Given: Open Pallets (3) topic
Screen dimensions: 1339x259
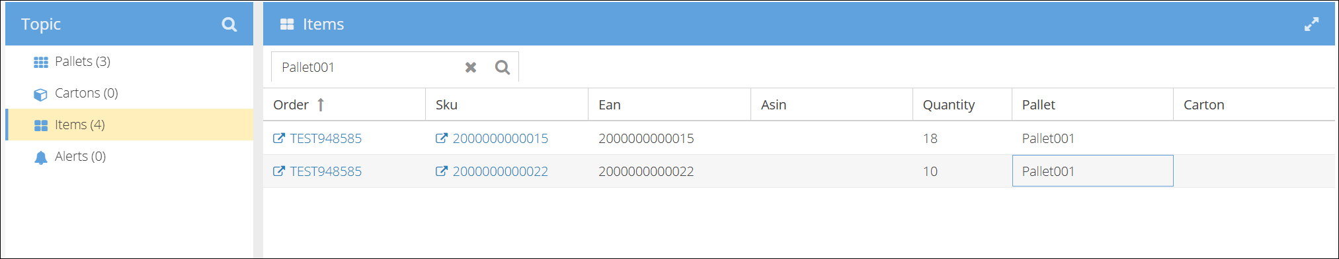Looking at the screenshot, I should pos(130,61).
